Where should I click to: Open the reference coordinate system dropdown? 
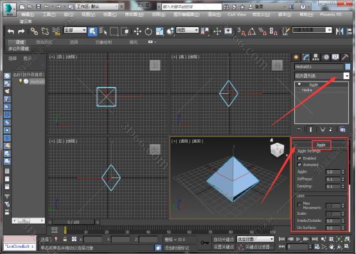click(x=187, y=30)
